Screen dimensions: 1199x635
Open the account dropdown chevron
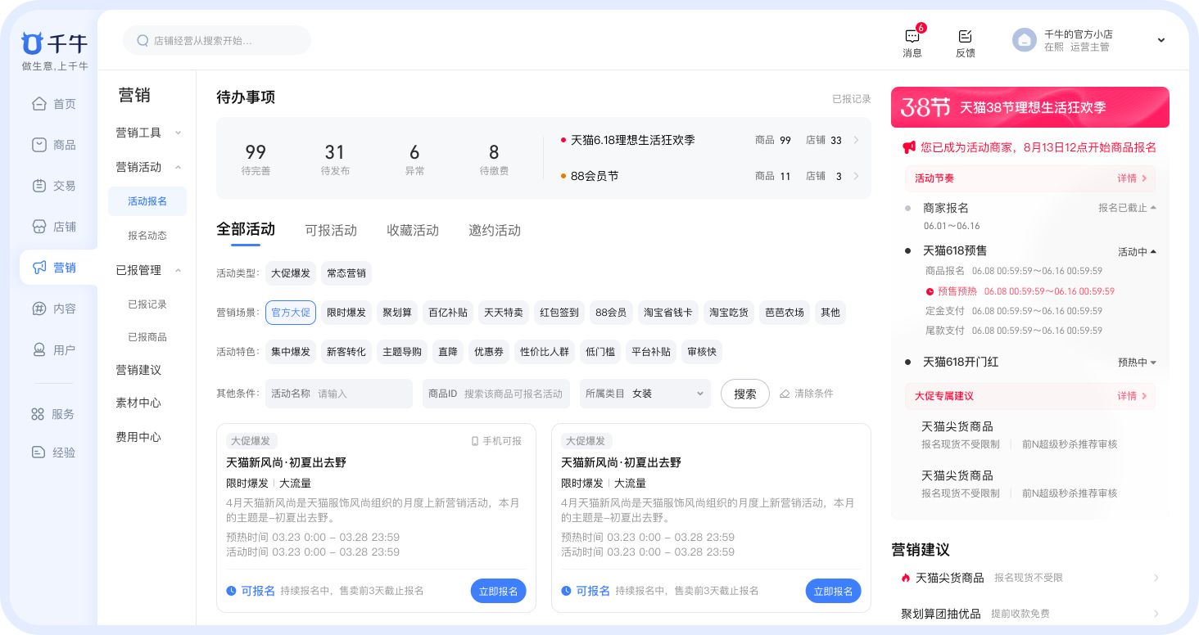[x=1161, y=40]
